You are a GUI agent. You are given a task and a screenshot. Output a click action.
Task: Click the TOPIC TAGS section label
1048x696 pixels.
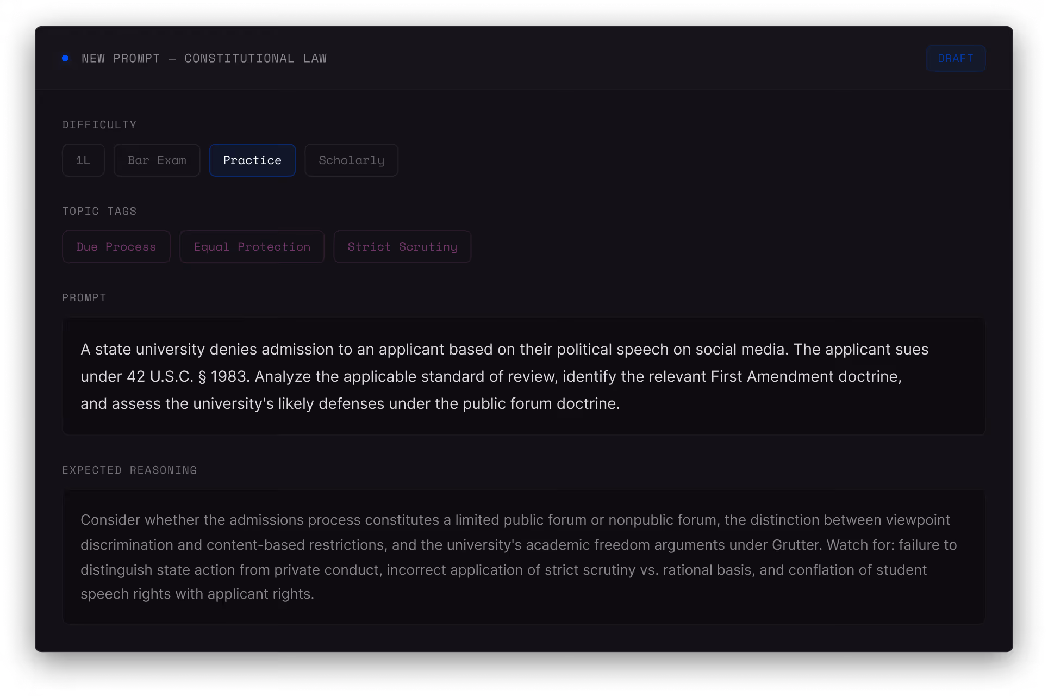99,212
